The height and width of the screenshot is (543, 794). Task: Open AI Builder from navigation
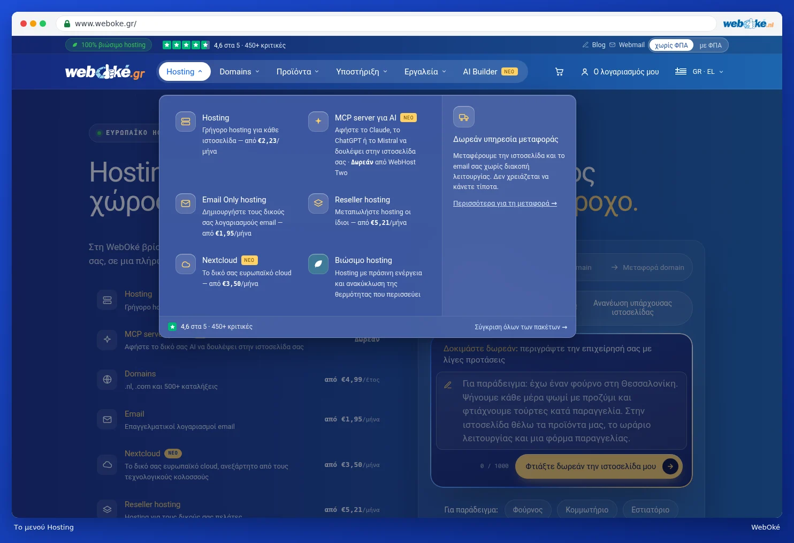(490, 72)
